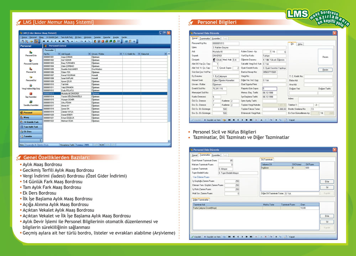Select the row 'Kemal YILDIRAN'
Image resolution: width=356 pixels, height=256 pixels.
[105, 75]
